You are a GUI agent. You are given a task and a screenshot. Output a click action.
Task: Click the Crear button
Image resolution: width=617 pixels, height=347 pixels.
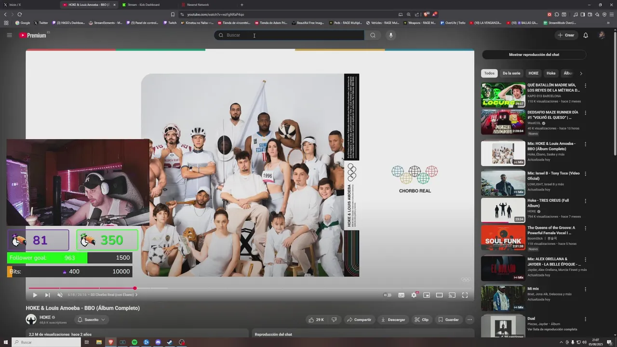[x=566, y=35]
